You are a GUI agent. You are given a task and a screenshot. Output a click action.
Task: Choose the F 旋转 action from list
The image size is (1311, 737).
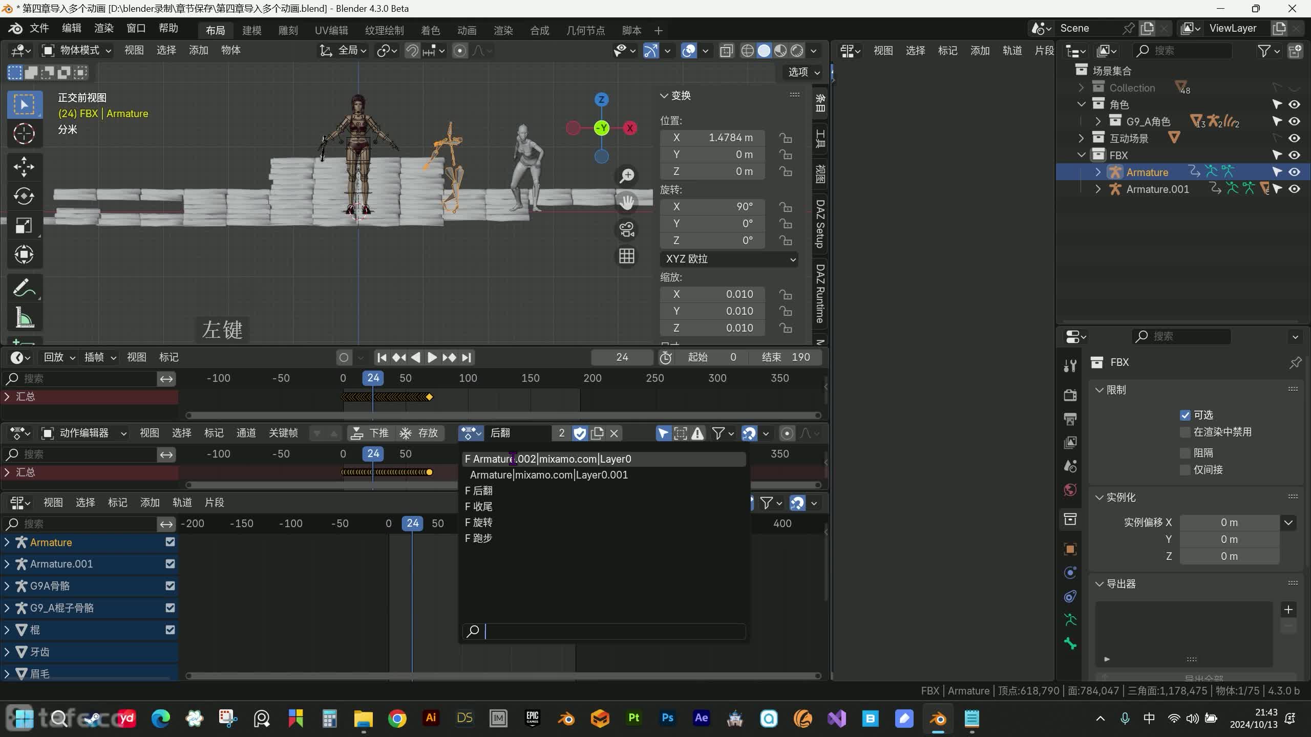(x=603, y=523)
